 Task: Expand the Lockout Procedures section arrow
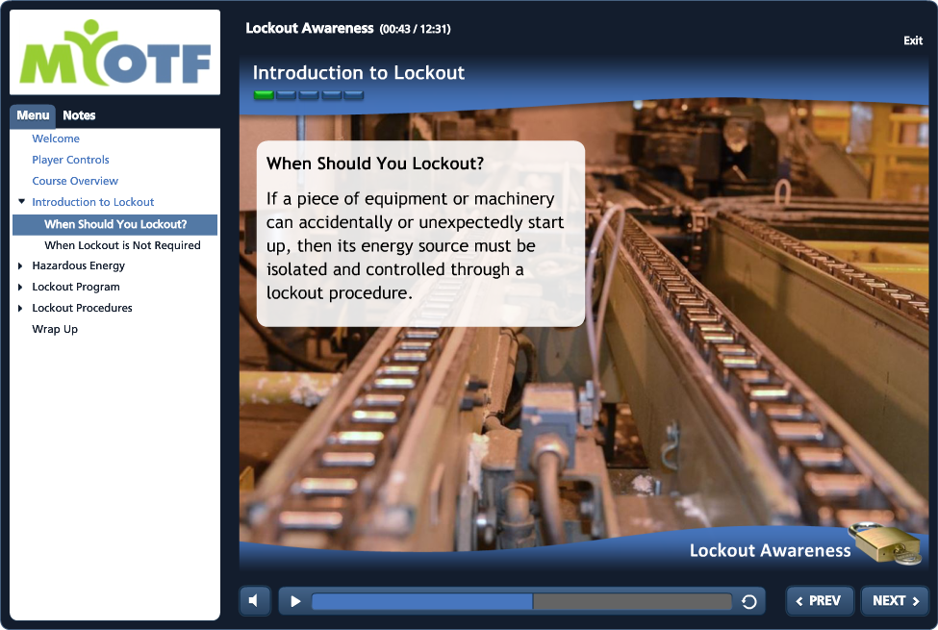point(20,308)
